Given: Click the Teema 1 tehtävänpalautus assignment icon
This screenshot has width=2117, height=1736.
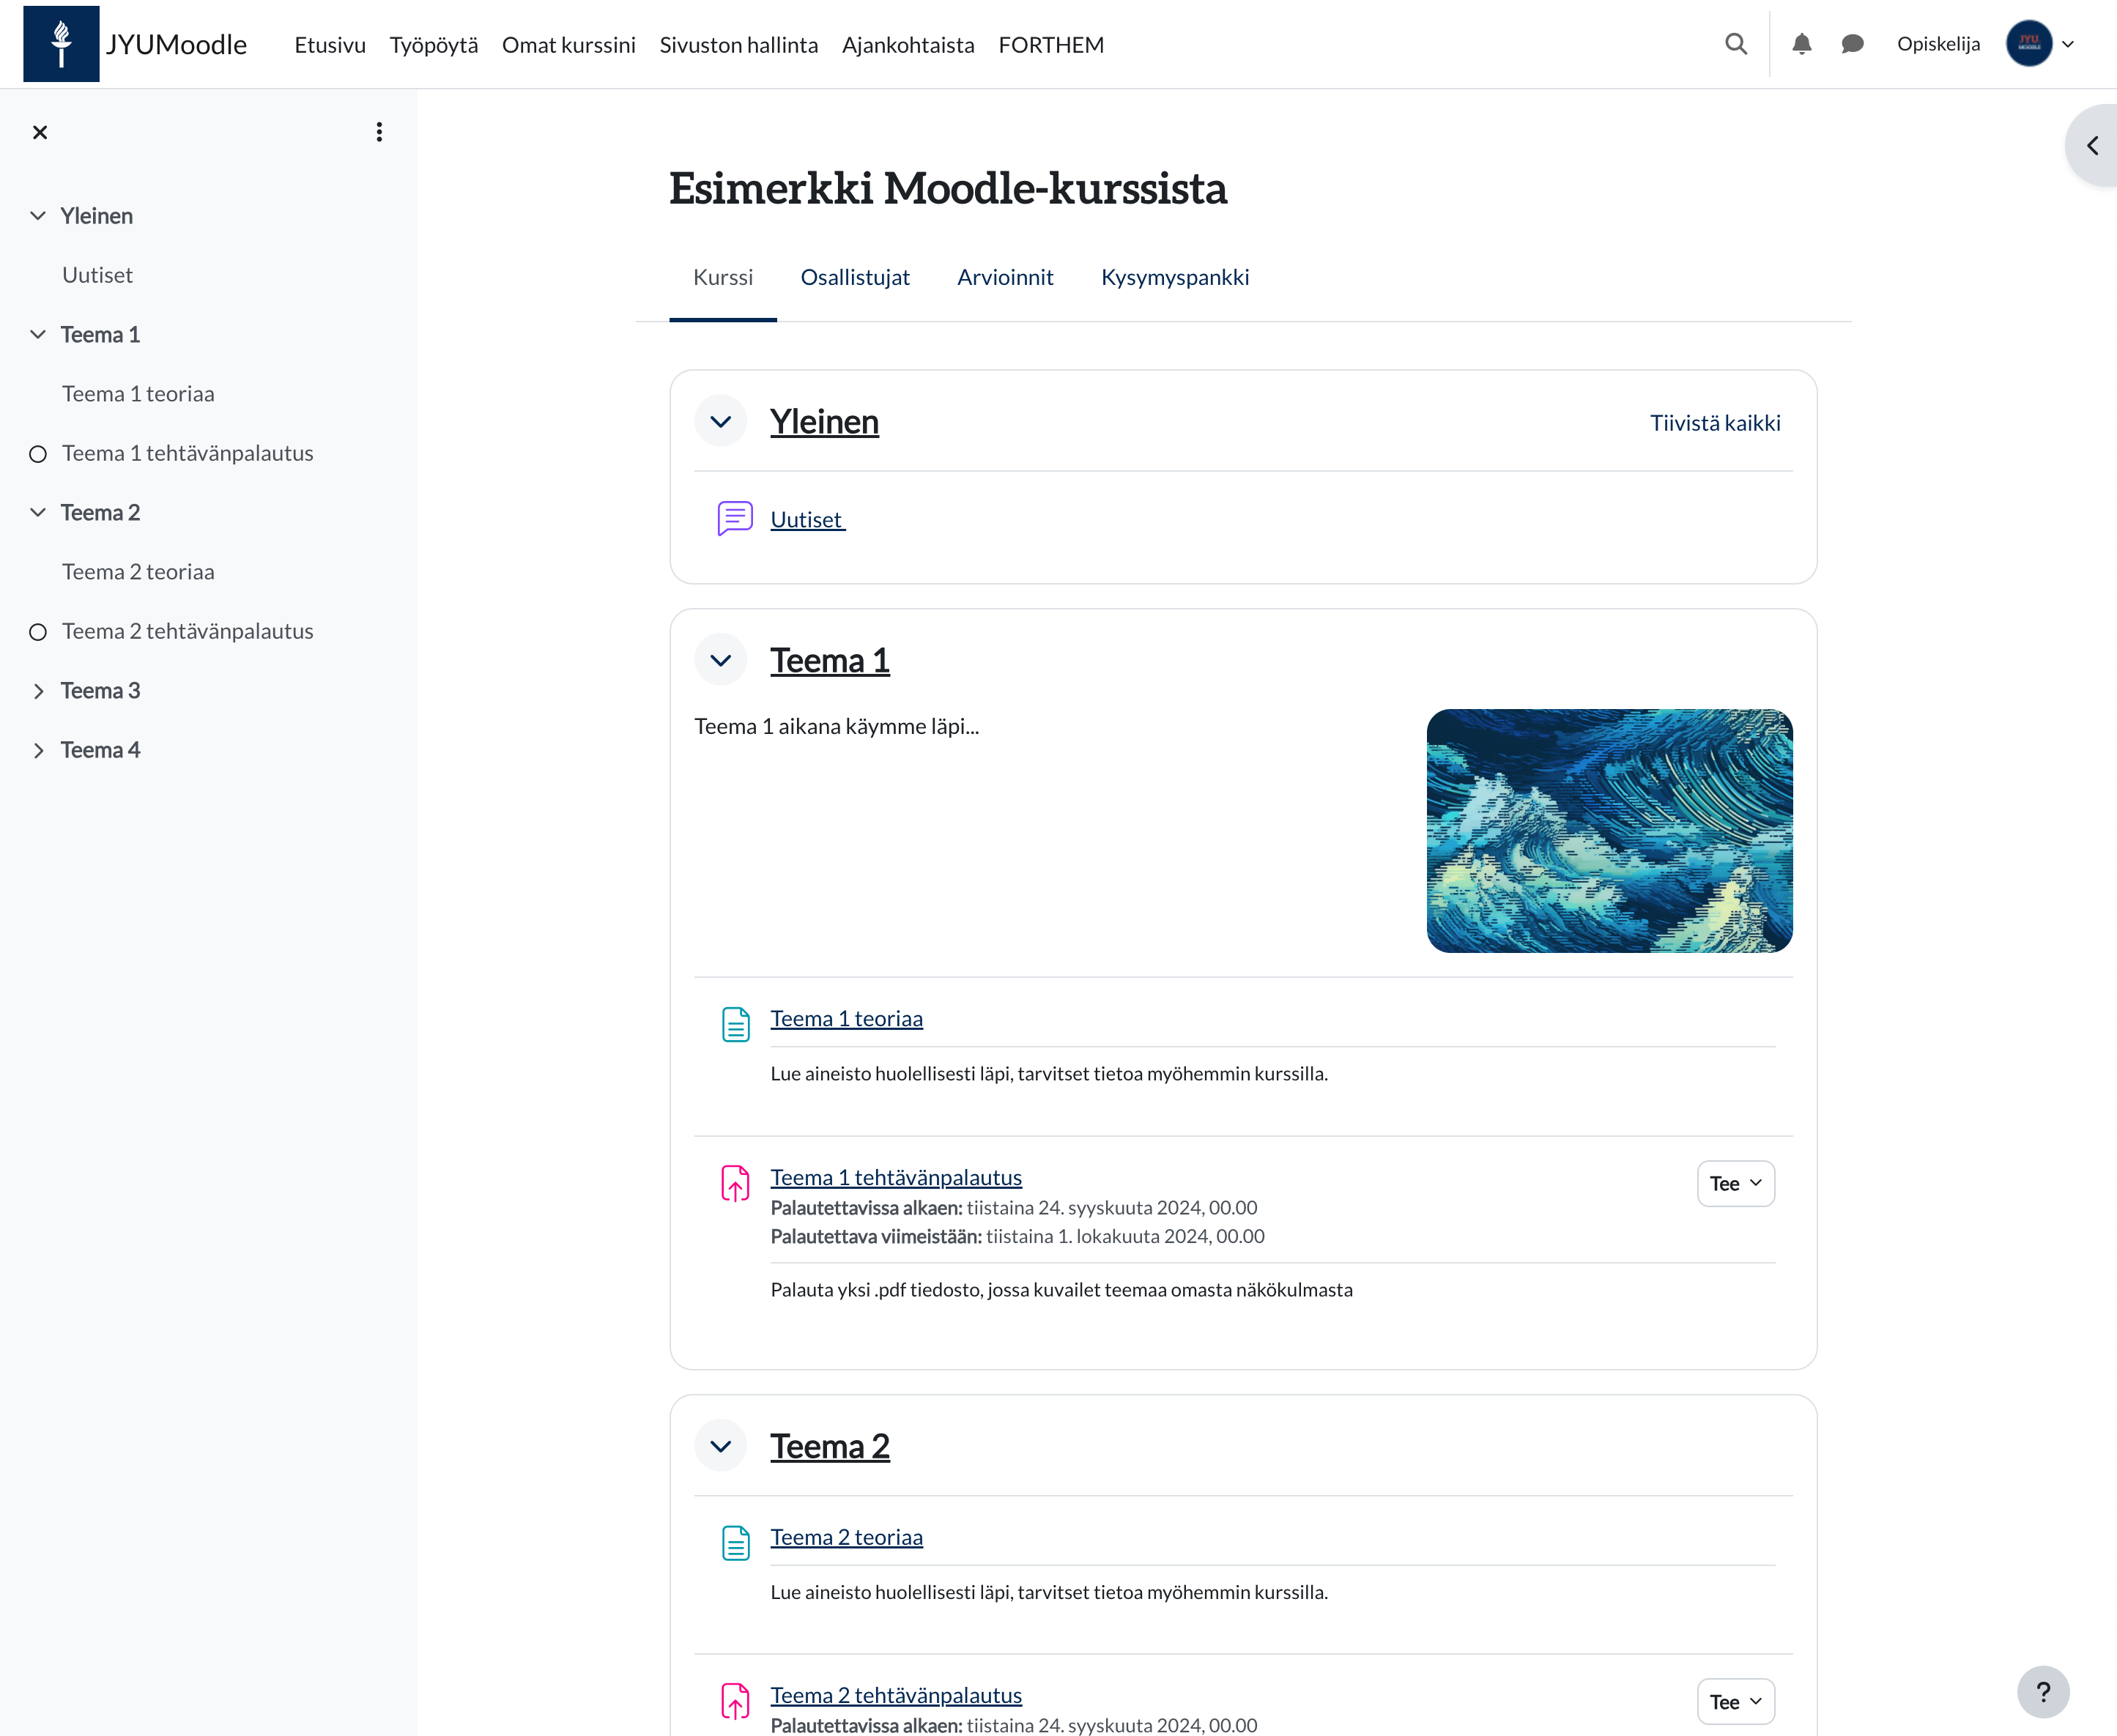Looking at the screenshot, I should tap(735, 1183).
